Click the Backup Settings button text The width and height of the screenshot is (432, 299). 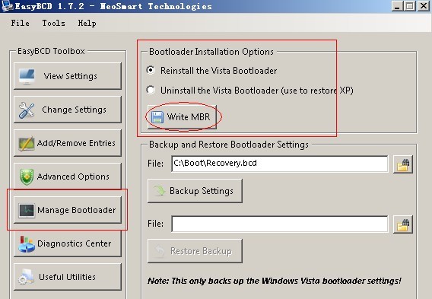click(x=202, y=191)
